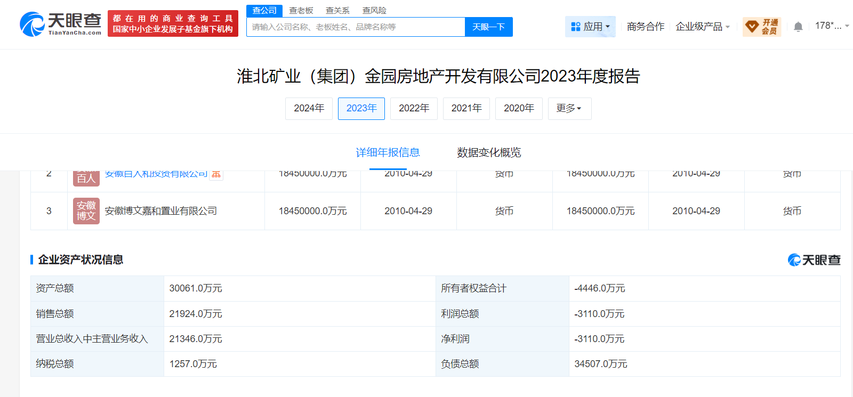Select the 2021年 report button

[466, 109]
